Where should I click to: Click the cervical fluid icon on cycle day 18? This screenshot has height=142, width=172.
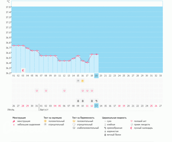coord(92,101)
